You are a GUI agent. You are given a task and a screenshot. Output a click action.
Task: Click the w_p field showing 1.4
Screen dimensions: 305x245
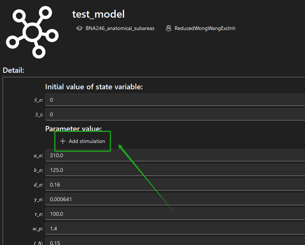click(x=175, y=228)
